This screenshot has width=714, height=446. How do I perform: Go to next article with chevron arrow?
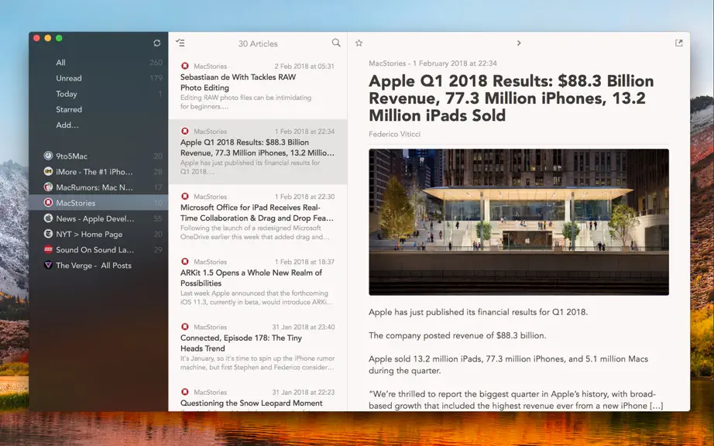tap(519, 43)
